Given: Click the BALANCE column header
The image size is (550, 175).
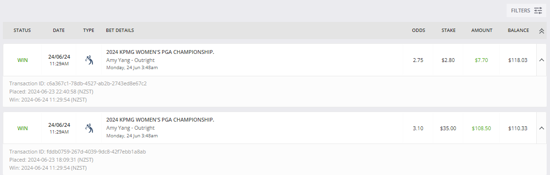Looking at the screenshot, I should (x=518, y=31).
